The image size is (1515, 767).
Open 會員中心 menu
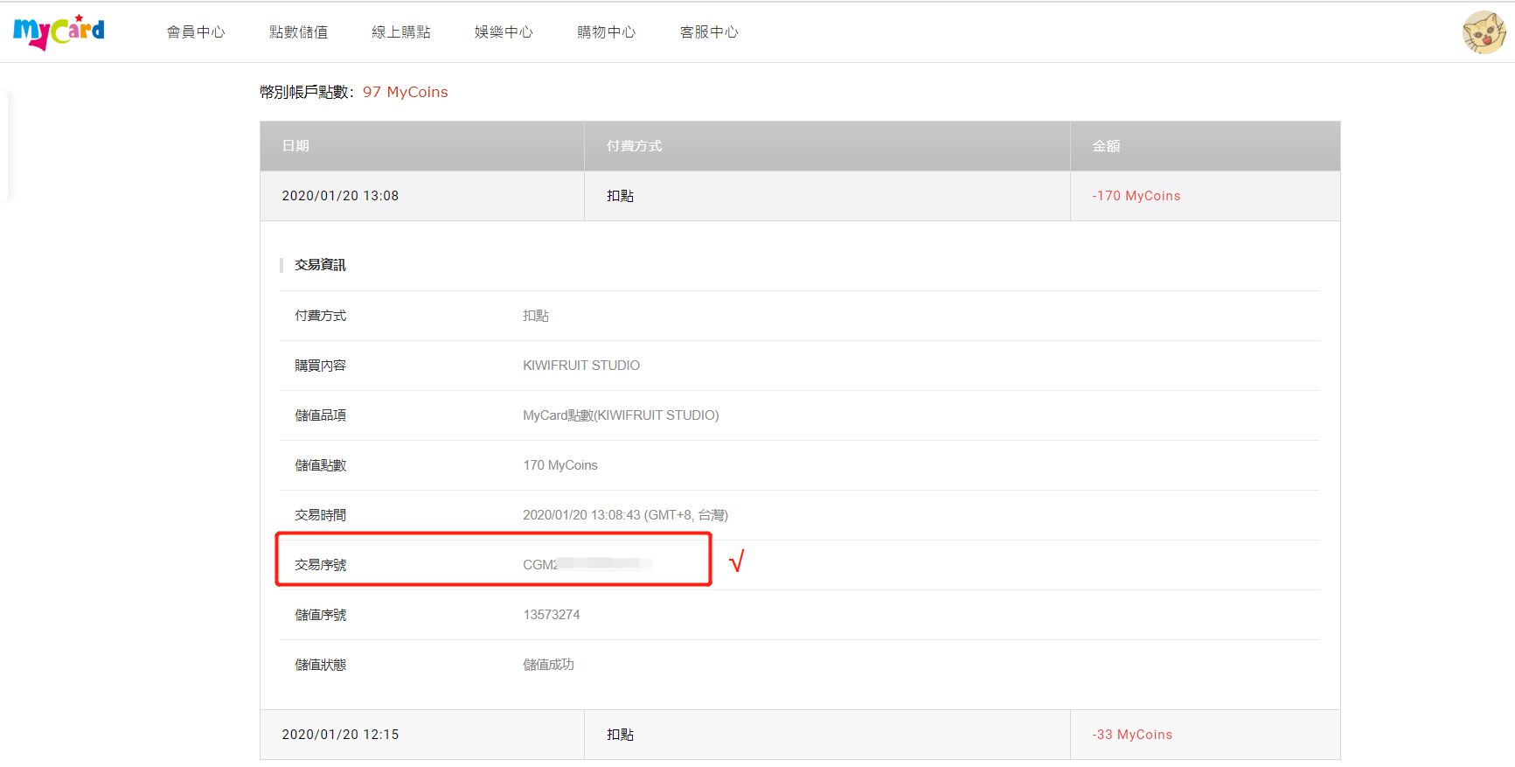(x=196, y=32)
